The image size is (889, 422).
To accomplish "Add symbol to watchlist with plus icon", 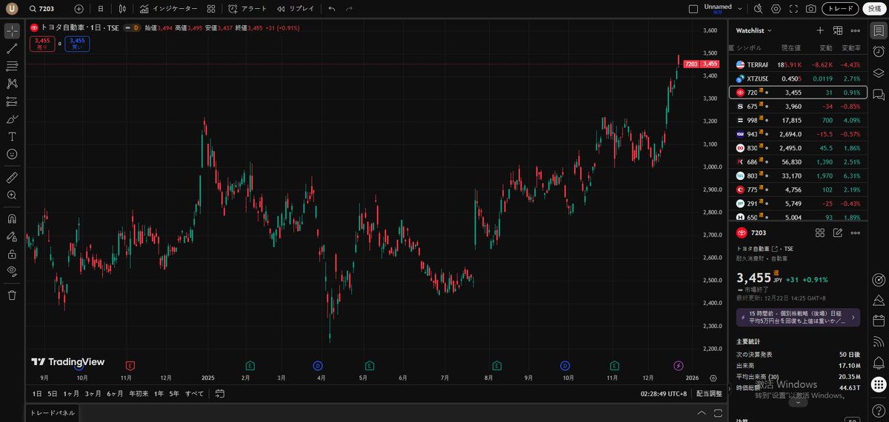I will tap(820, 30).
